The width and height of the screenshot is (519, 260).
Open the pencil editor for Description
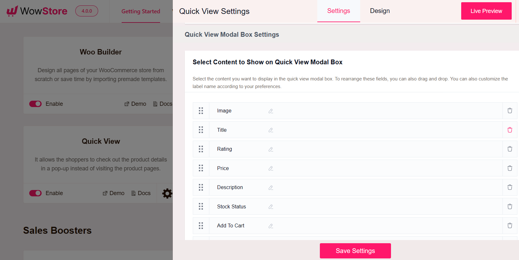271,187
